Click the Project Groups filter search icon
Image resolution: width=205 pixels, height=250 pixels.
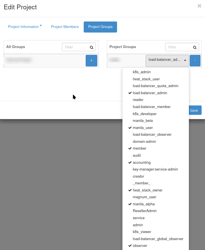[x=195, y=47]
